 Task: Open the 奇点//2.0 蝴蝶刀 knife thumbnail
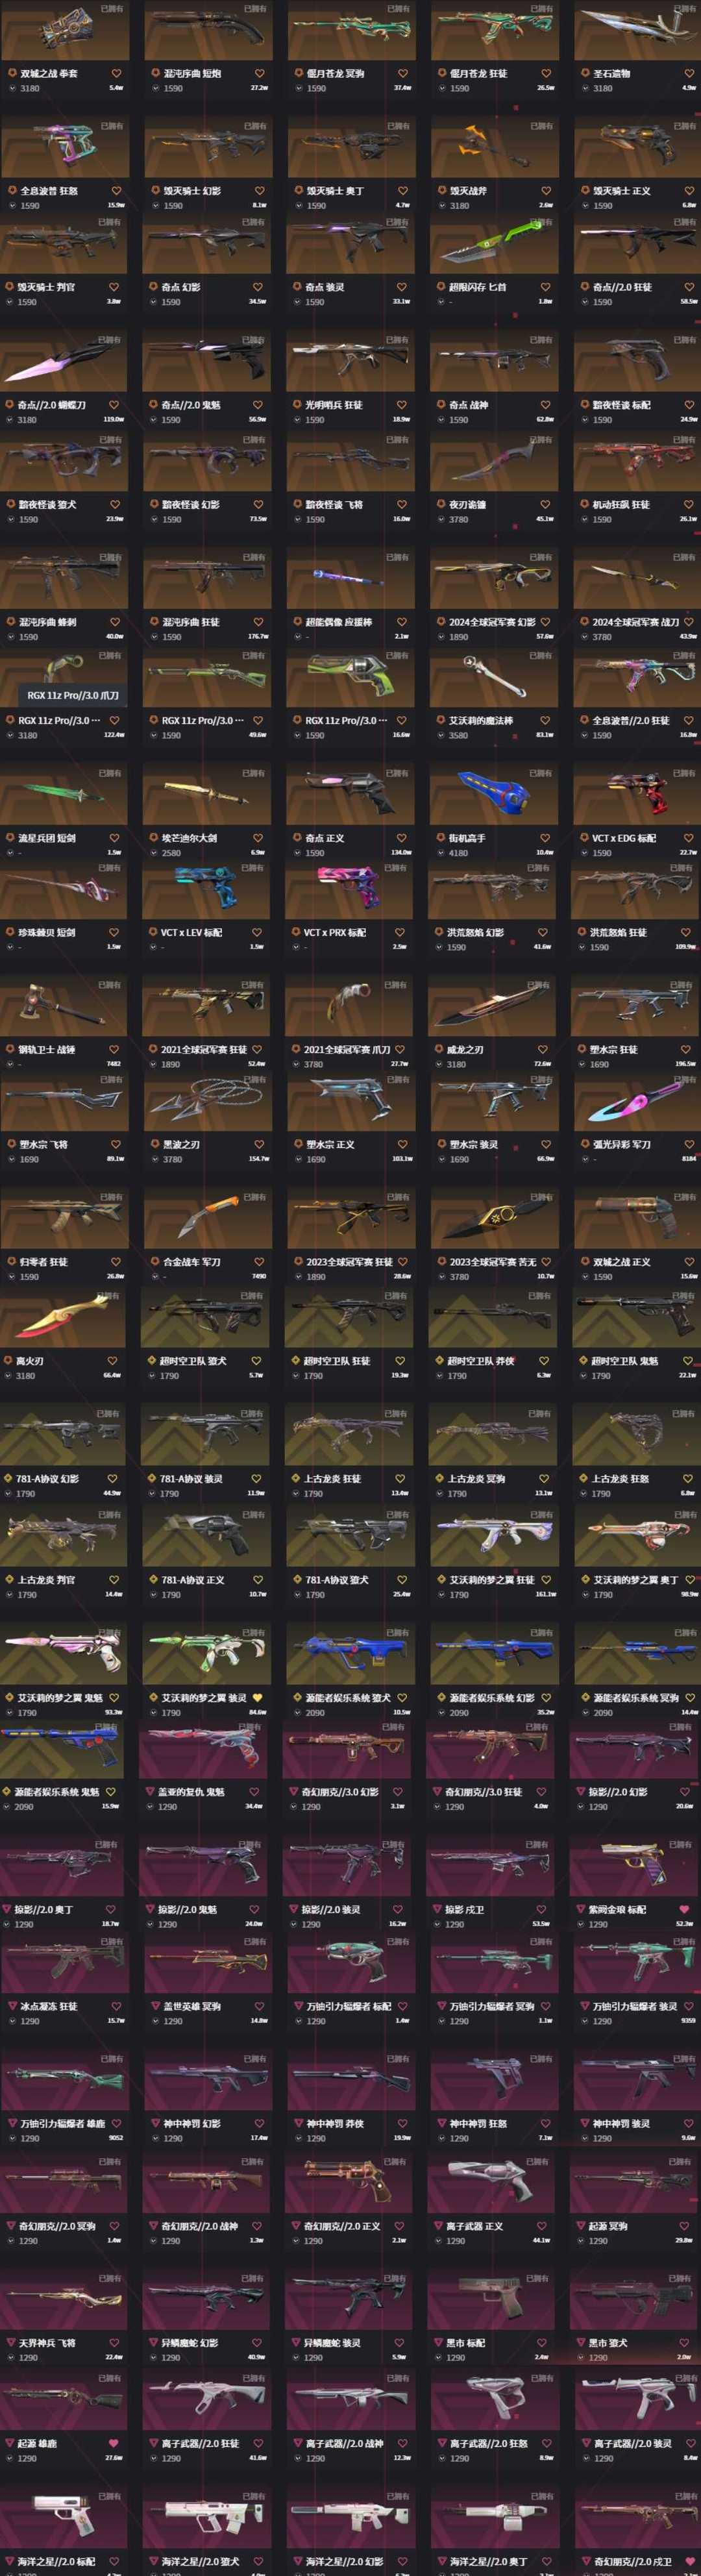click(x=64, y=363)
